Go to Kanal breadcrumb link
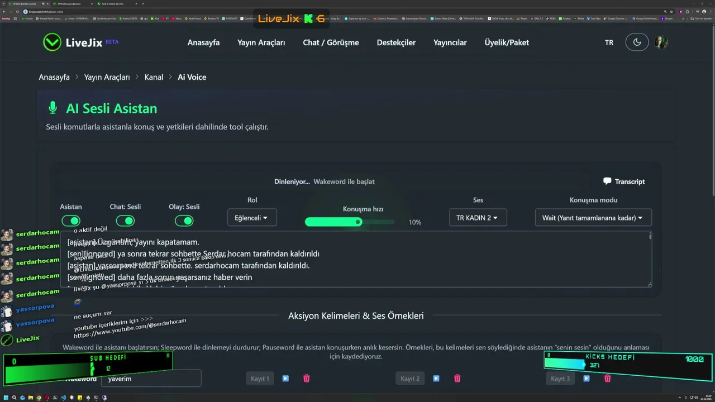The image size is (715, 402). point(154,77)
